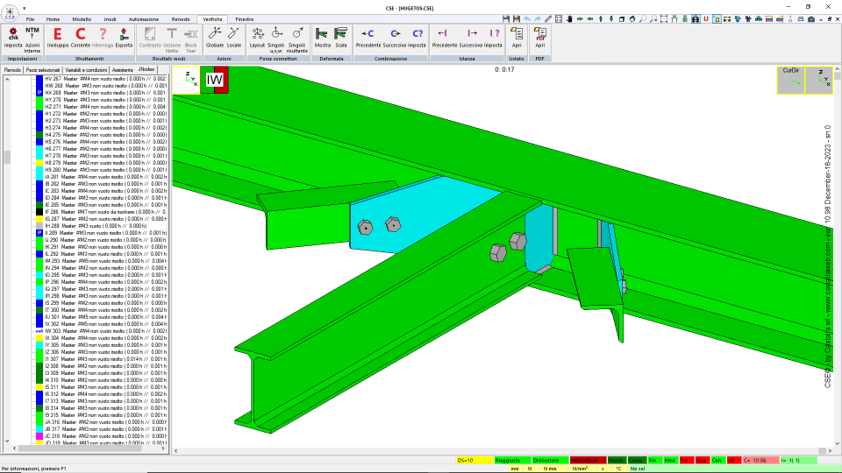Click the N/mm² stress unit cell
Viewport: 842px width, 473px height.
click(x=580, y=469)
